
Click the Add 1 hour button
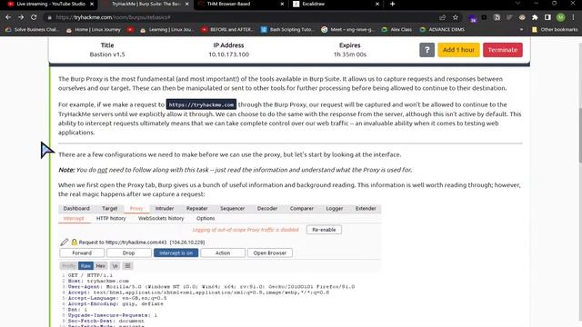(458, 50)
